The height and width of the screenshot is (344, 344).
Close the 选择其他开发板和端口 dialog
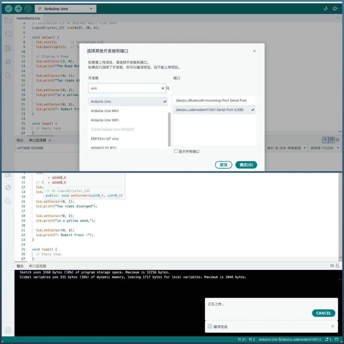pyautogui.click(x=255, y=51)
